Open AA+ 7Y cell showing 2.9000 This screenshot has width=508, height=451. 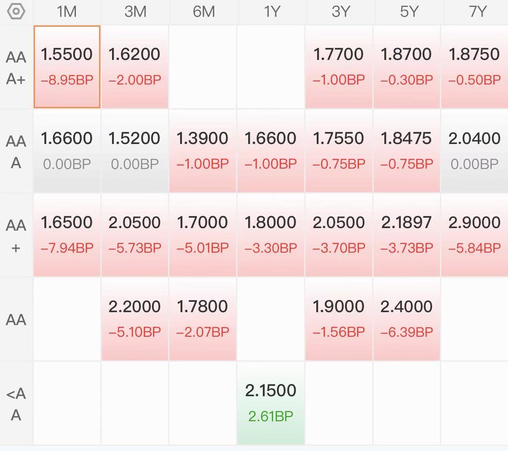coord(474,235)
